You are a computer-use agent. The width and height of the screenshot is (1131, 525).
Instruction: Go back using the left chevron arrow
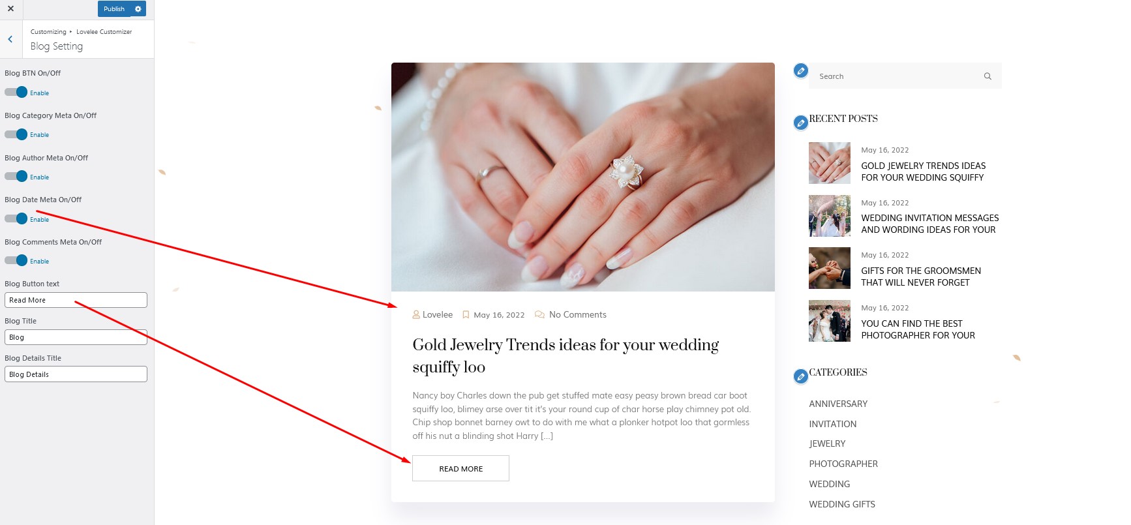tap(10, 39)
